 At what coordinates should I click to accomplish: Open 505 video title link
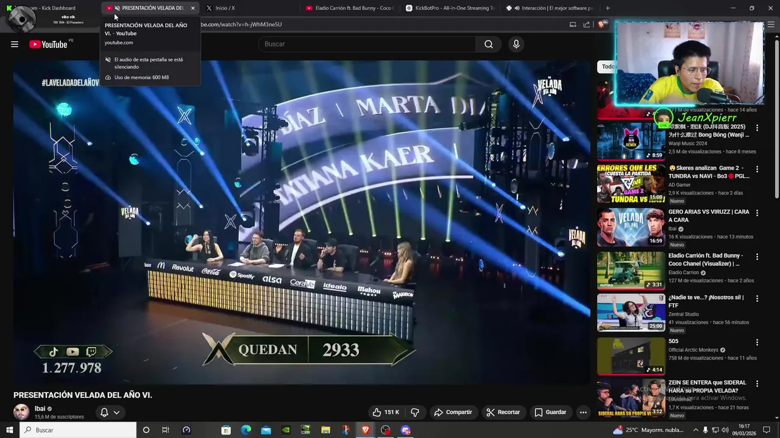673,341
